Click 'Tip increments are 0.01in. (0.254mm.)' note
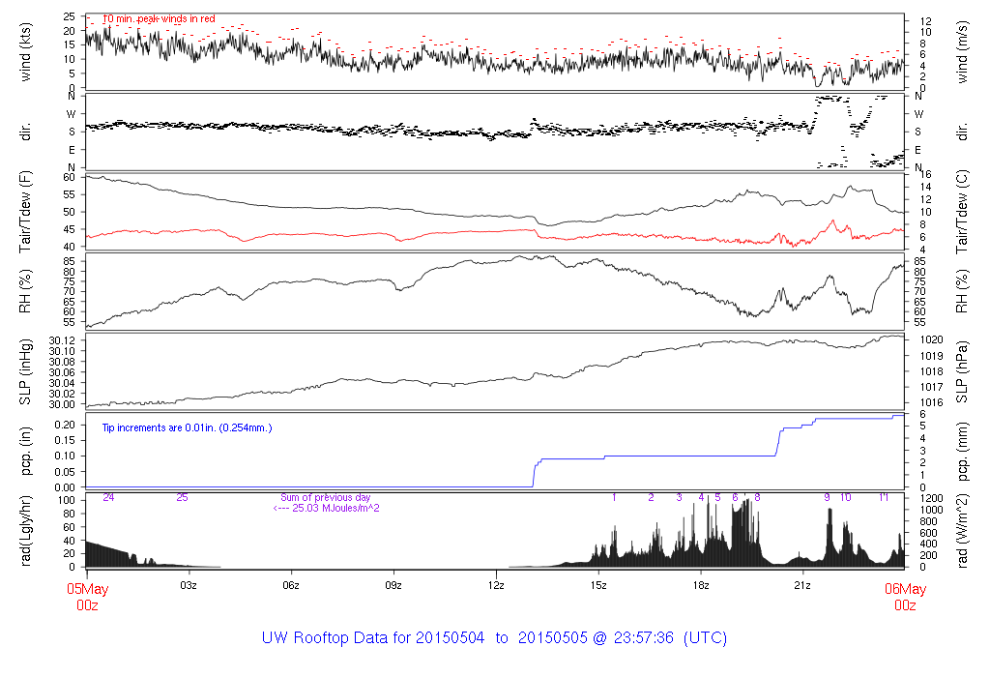The height and width of the screenshot is (677, 990). tap(187, 427)
